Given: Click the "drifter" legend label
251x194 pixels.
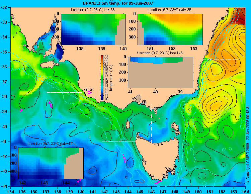Looking at the screenshot, I should coord(89,89).
